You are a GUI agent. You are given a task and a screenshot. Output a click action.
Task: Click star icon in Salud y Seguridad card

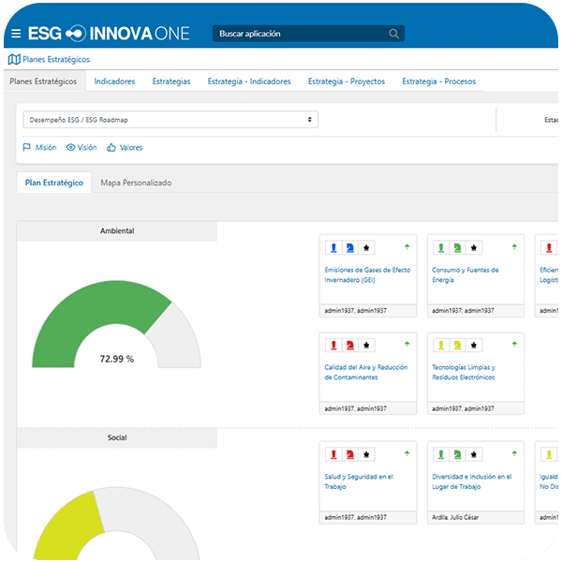click(x=366, y=454)
